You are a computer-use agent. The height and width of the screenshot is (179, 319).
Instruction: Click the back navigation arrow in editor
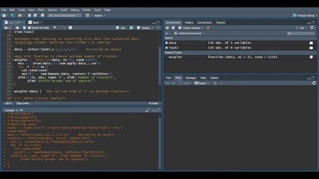[5, 28]
